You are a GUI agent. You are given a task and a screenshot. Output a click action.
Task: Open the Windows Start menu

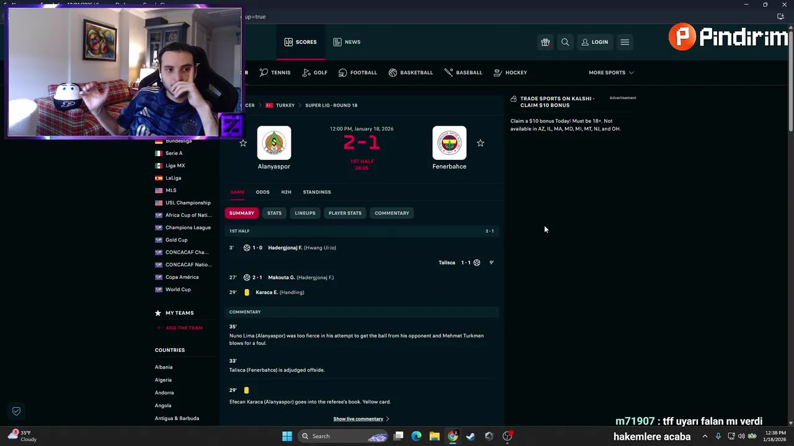pyautogui.click(x=287, y=436)
